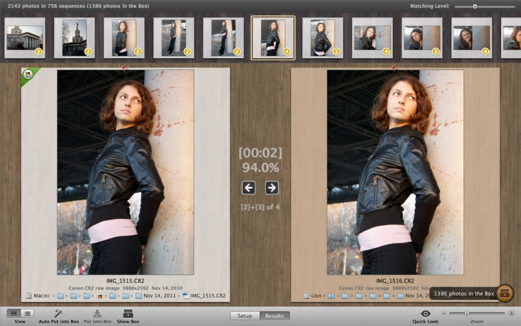Viewport: 521px width, 326px height.
Task: Click the [00:02] timer text
Action: 260,153
